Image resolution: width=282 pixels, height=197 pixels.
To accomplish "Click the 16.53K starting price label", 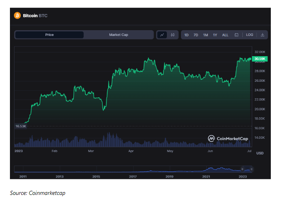I will coord(21,126).
